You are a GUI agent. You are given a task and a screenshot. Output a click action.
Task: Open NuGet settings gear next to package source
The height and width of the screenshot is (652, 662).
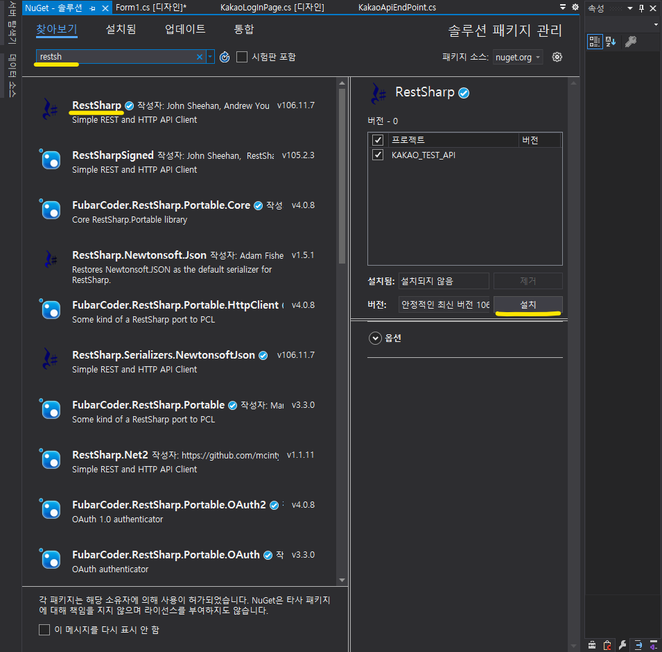tap(557, 57)
